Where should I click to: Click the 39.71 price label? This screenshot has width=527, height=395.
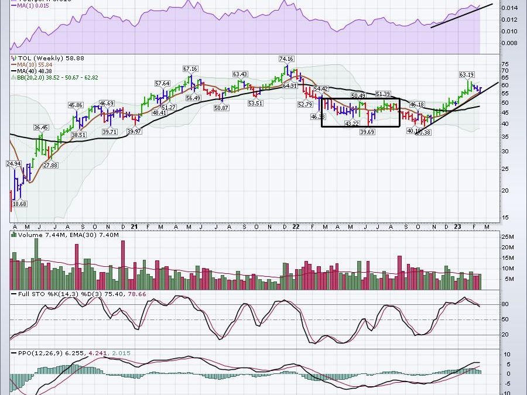109,132
